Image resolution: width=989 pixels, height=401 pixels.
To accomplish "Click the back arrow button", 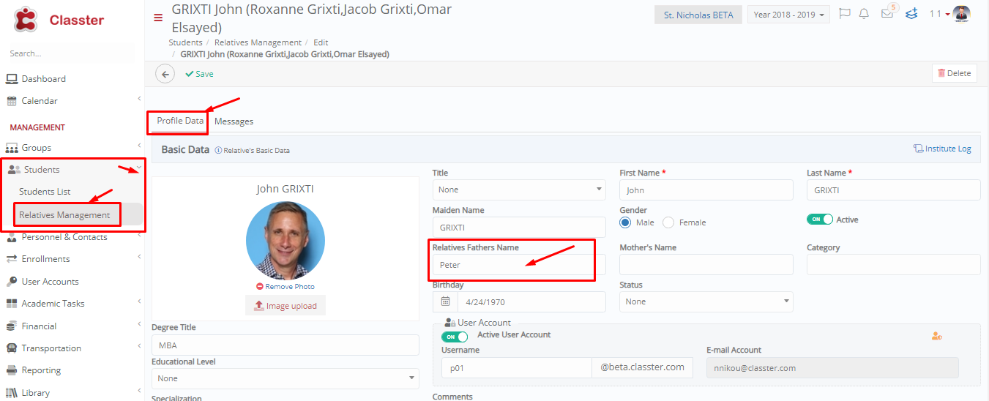I will [165, 74].
